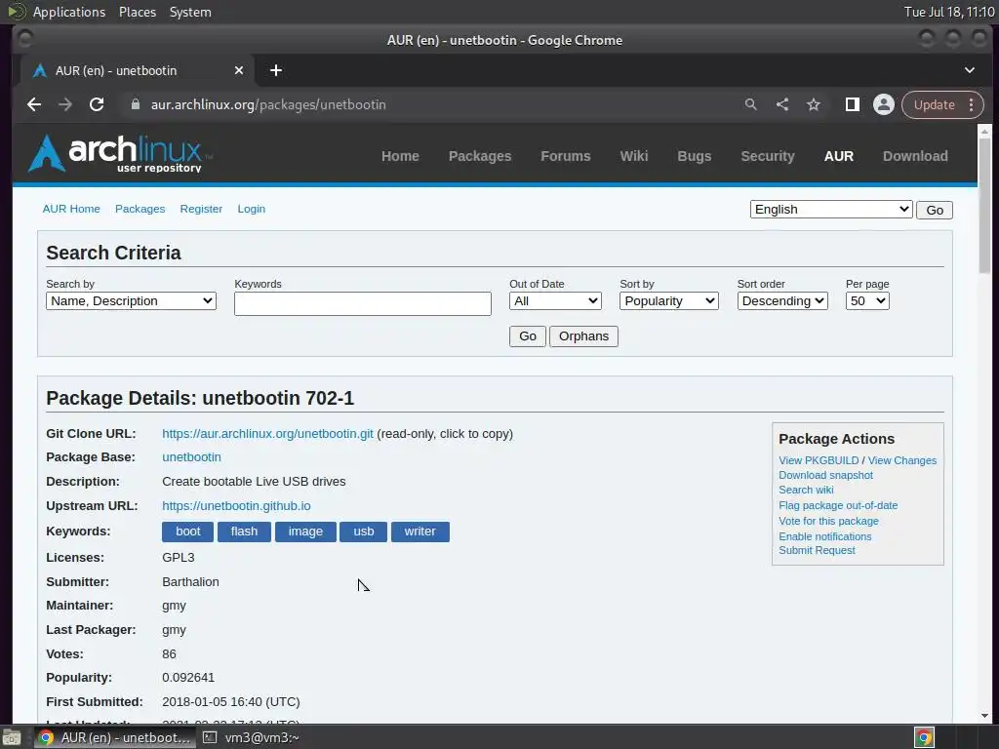
Task: Click the padlock site info icon
Action: pyautogui.click(x=135, y=104)
